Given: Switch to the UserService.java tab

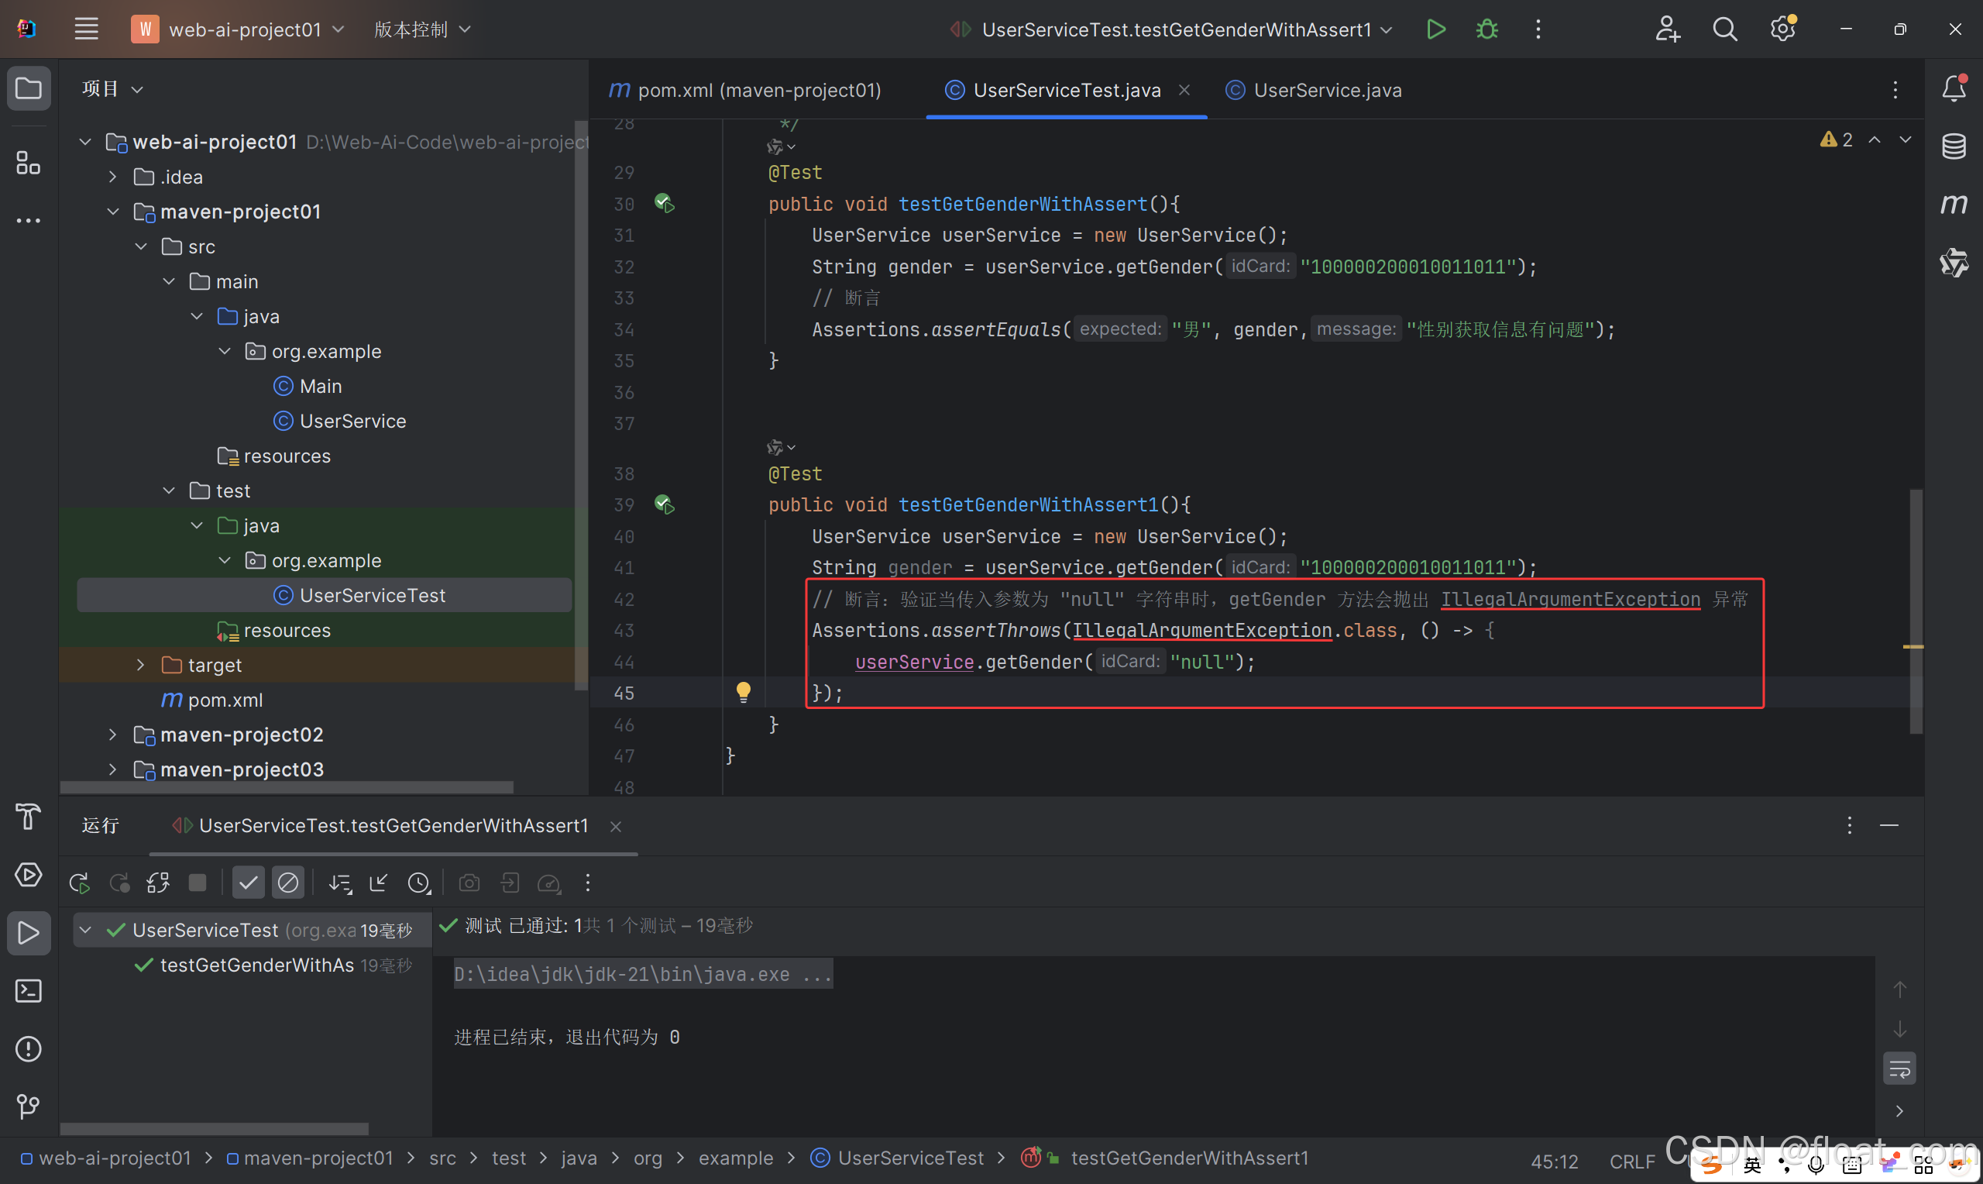Looking at the screenshot, I should coord(1327,90).
